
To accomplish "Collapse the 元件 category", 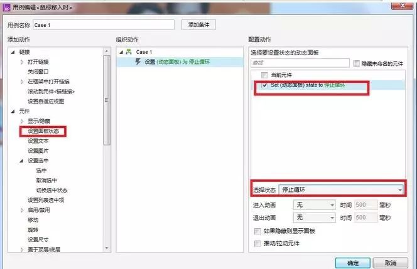I will pos(13,111).
